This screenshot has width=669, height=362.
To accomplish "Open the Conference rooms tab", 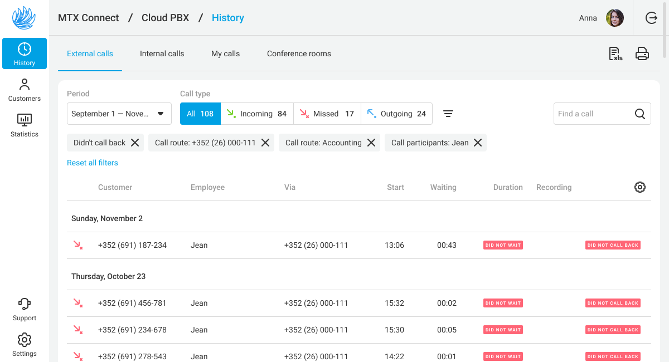I will click(x=299, y=54).
